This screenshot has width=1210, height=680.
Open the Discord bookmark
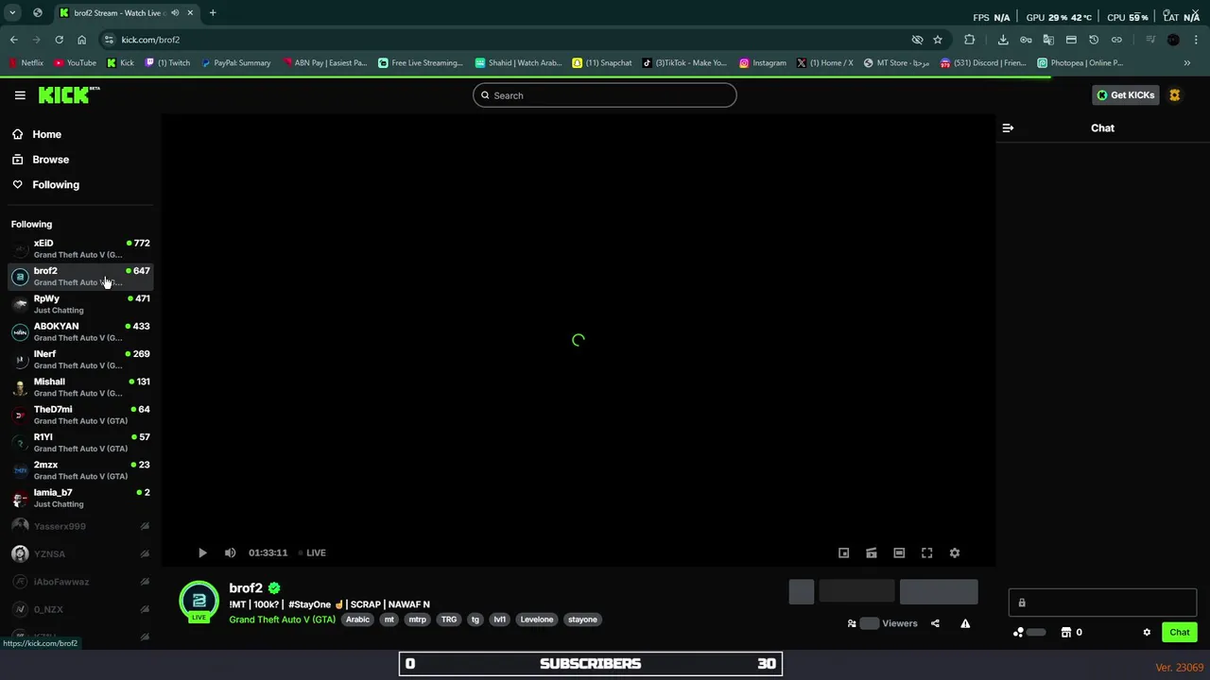pyautogui.click(x=983, y=63)
